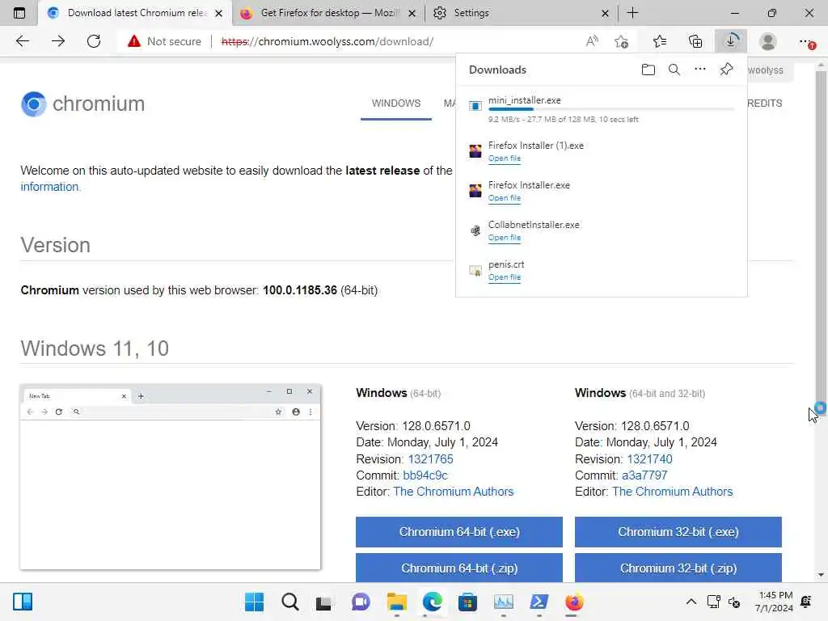Open the clock showing 1:45 PM
This screenshot has width=828, height=621.
[774, 602]
